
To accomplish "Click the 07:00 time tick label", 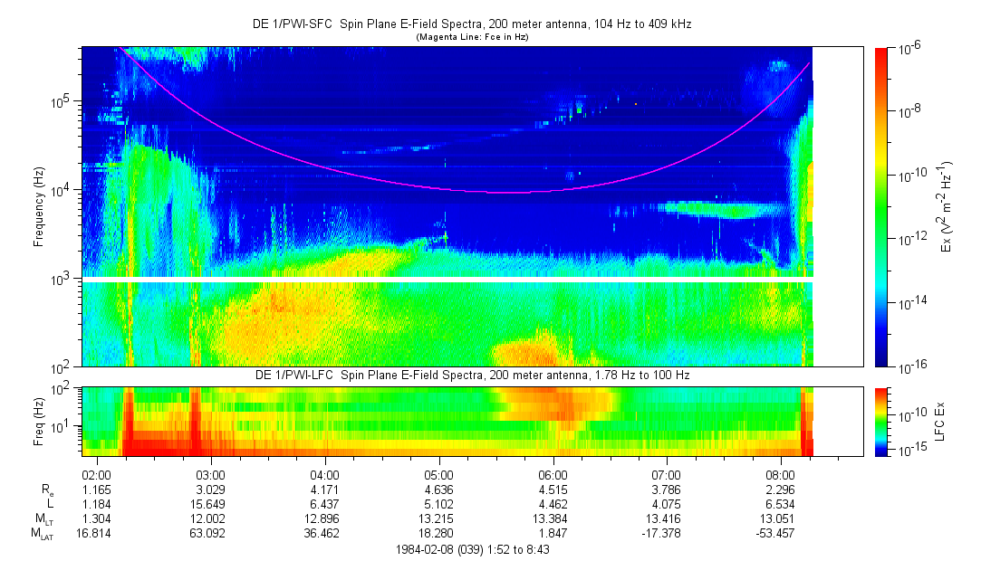I will (x=667, y=476).
